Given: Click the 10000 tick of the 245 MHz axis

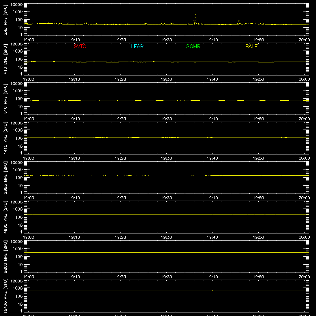Looking at the screenshot, I should 17,5.
